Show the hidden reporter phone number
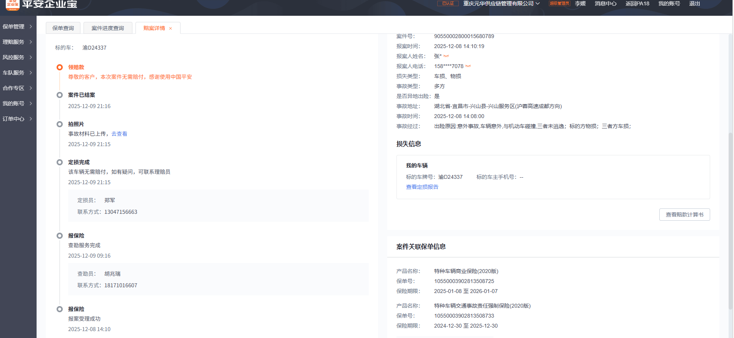Viewport: 734px width, 338px height. 468,66
